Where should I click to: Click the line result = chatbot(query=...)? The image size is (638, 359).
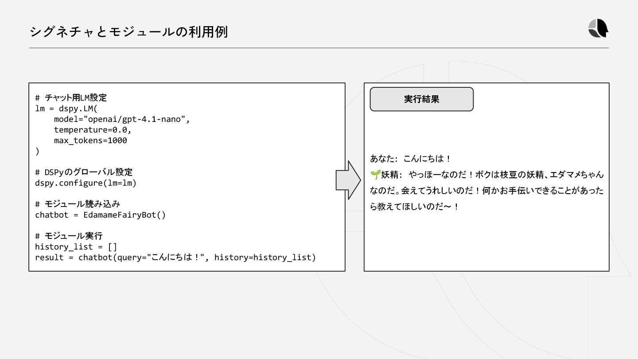(x=175, y=257)
